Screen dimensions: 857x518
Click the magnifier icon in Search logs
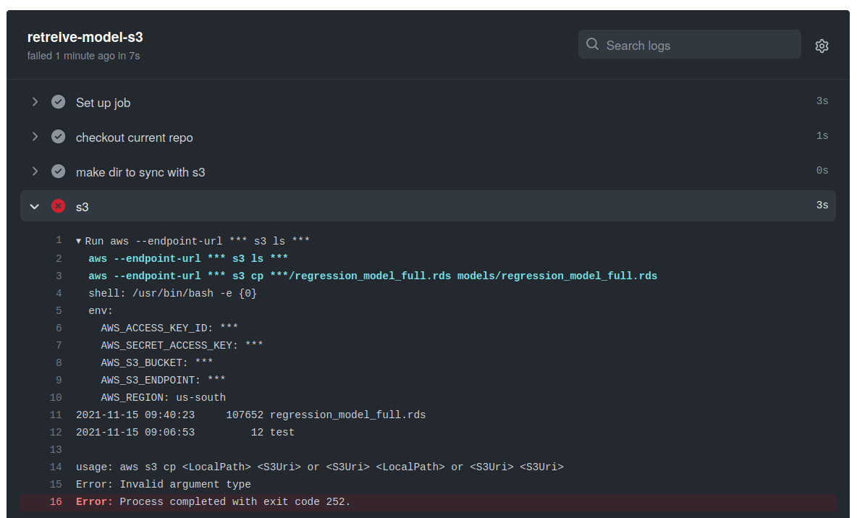[x=592, y=44]
